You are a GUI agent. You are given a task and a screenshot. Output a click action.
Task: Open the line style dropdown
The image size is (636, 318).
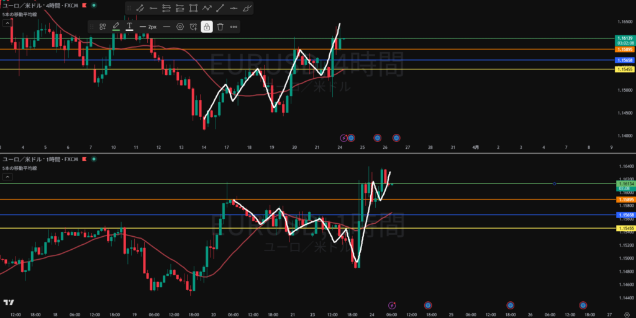click(x=166, y=27)
